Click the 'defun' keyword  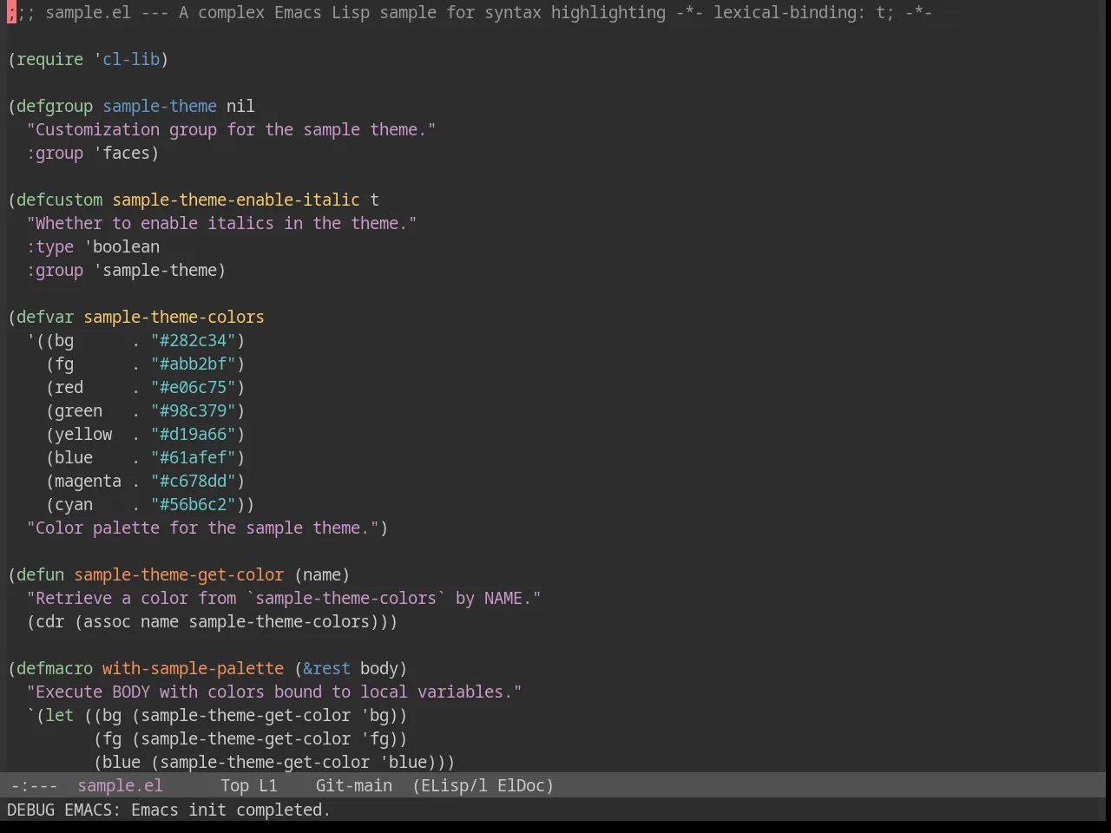[40, 574]
